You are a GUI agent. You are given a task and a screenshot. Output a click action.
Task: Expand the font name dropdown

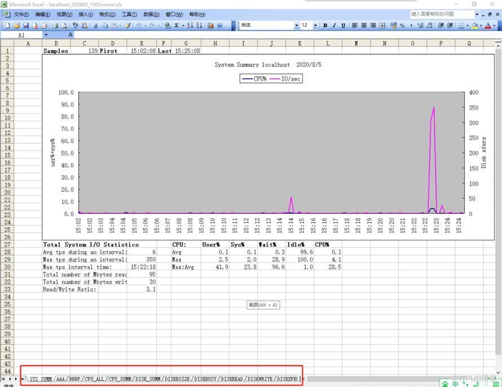(x=297, y=25)
